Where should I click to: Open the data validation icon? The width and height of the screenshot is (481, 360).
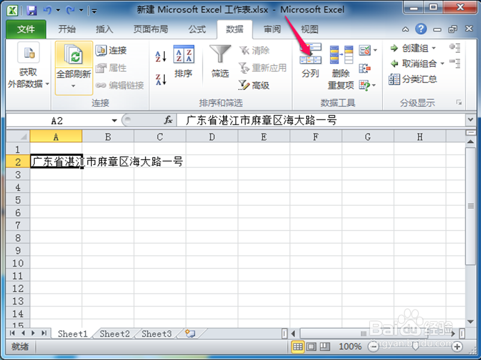point(365,50)
